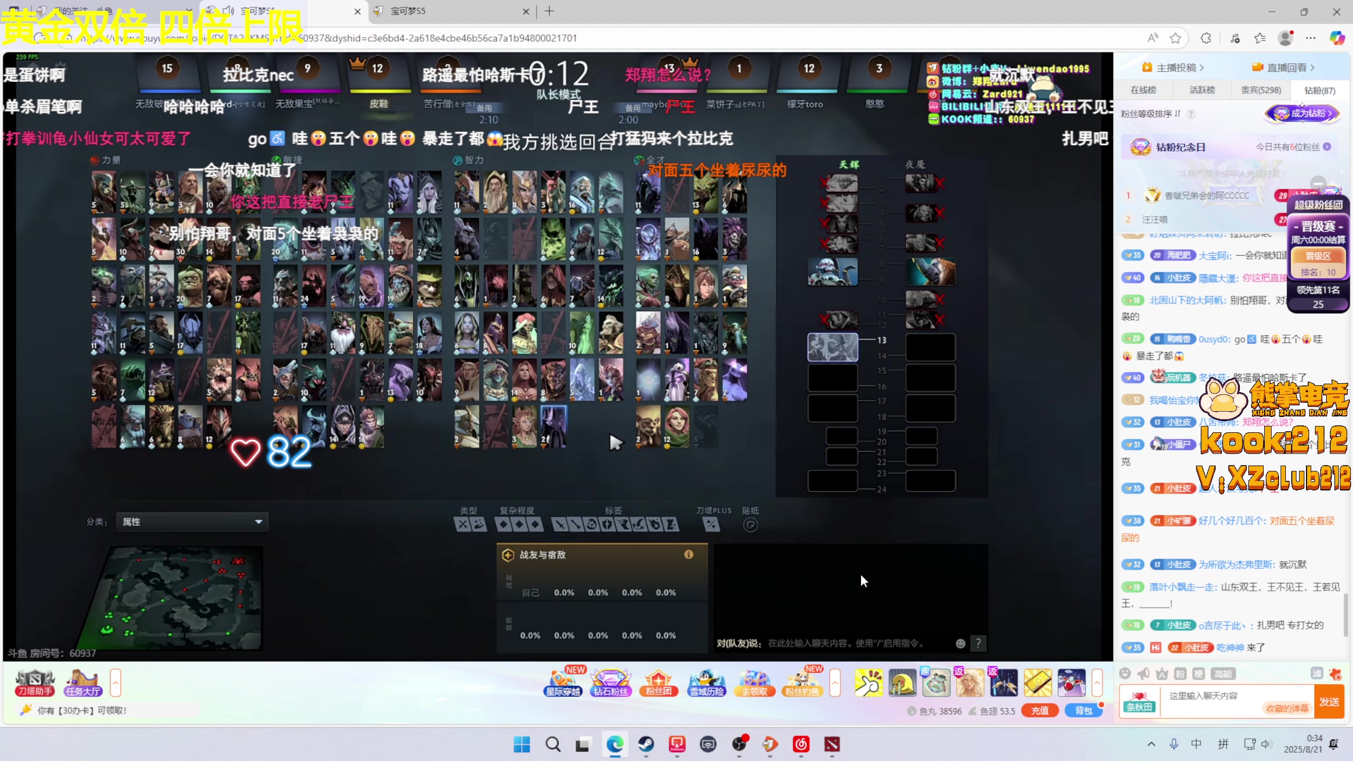
Task: Click the 贴纸 sticker icon
Action: [x=750, y=525]
